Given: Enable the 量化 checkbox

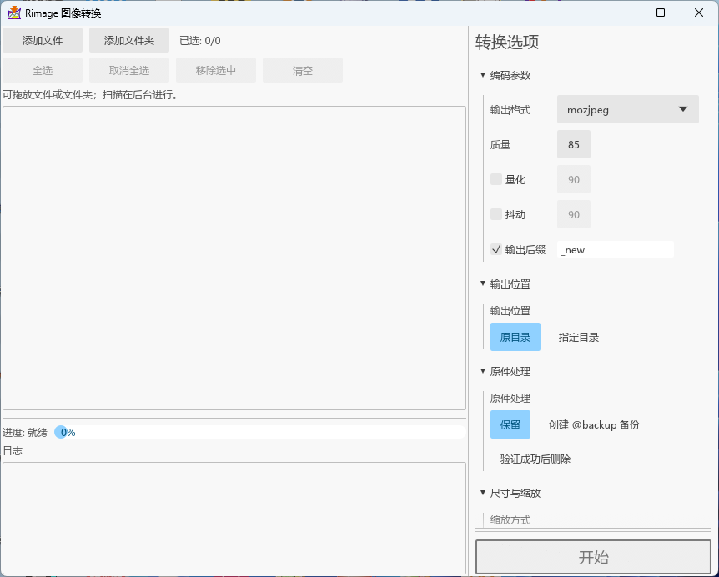Looking at the screenshot, I should click(x=496, y=179).
